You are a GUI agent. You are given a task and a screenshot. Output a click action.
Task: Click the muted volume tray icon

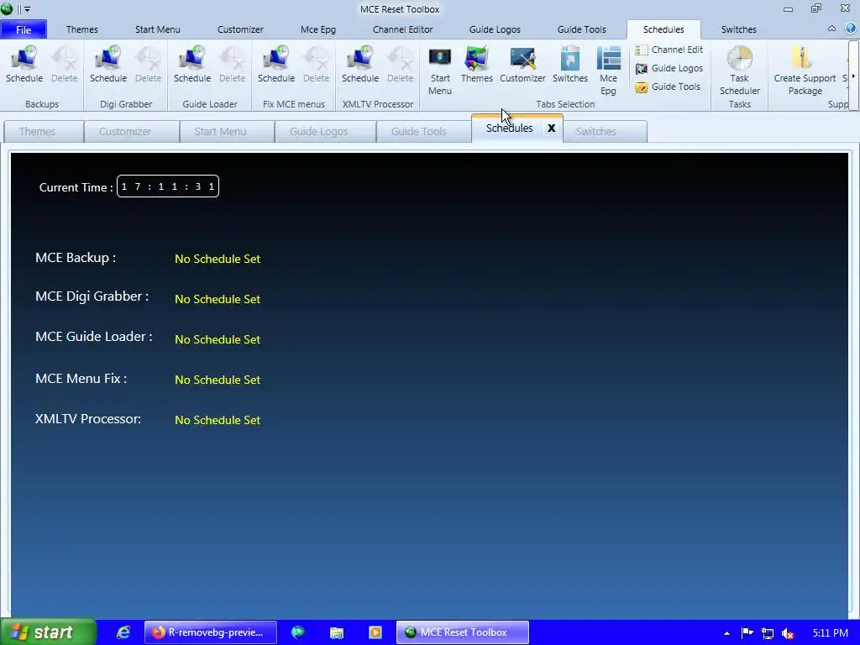point(788,633)
